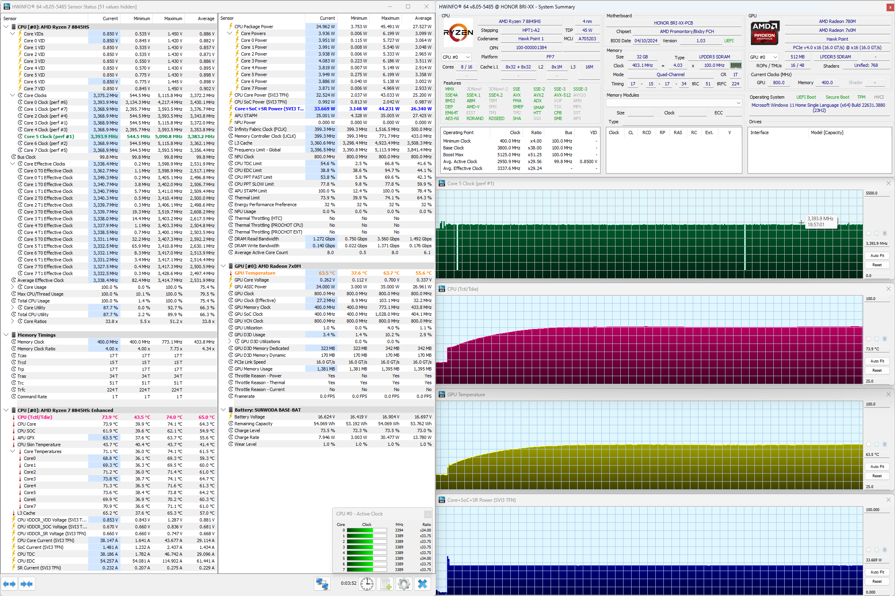Click Auto Fit on Core 5 Clock graph
Screen dimensions: 895x596
[x=877, y=256]
